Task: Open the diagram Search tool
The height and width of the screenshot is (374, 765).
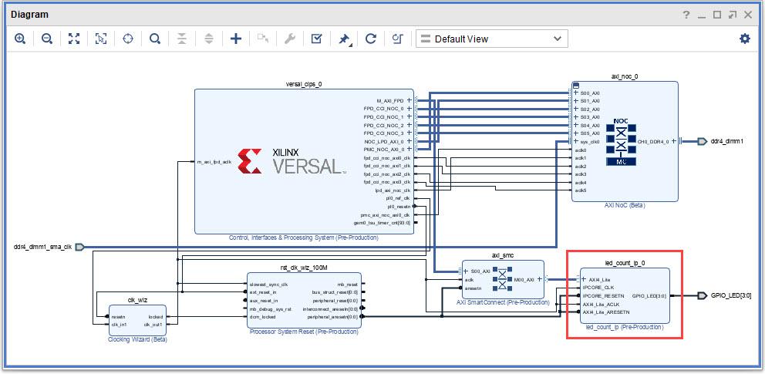Action: pyautogui.click(x=155, y=39)
